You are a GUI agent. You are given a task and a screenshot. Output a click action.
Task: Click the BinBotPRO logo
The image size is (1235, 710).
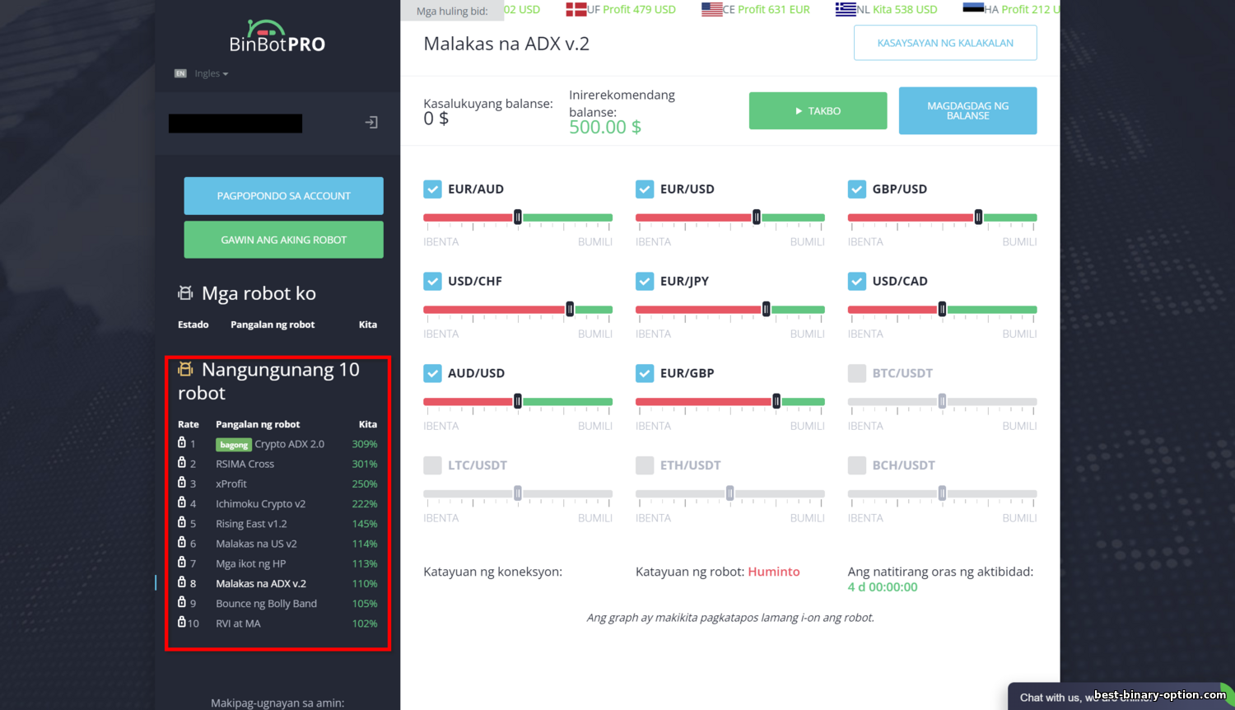pyautogui.click(x=277, y=36)
